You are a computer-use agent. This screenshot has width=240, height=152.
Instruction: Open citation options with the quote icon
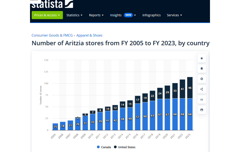(202, 100)
